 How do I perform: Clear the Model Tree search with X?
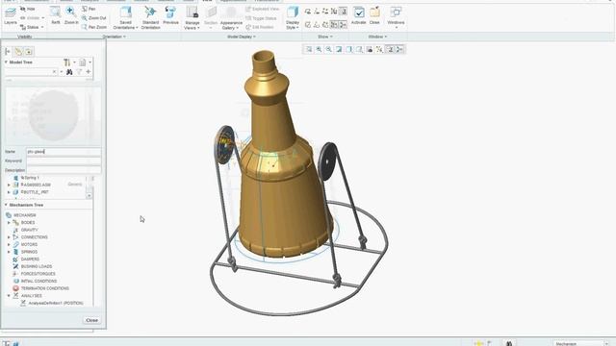[x=54, y=72]
